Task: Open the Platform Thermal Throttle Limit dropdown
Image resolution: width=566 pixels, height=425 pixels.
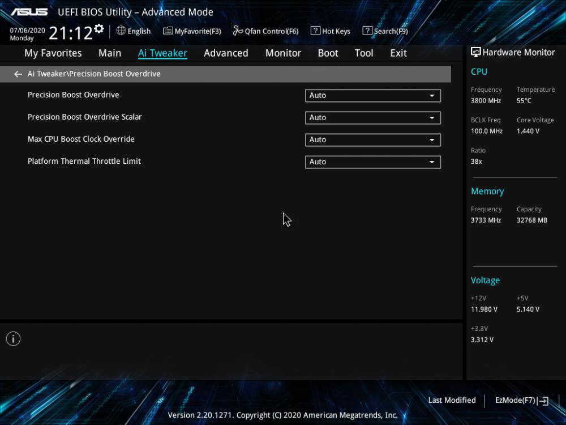Action: (x=373, y=162)
